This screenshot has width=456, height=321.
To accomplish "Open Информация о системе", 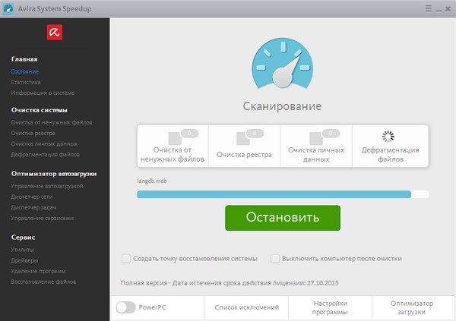I will coord(43,93).
